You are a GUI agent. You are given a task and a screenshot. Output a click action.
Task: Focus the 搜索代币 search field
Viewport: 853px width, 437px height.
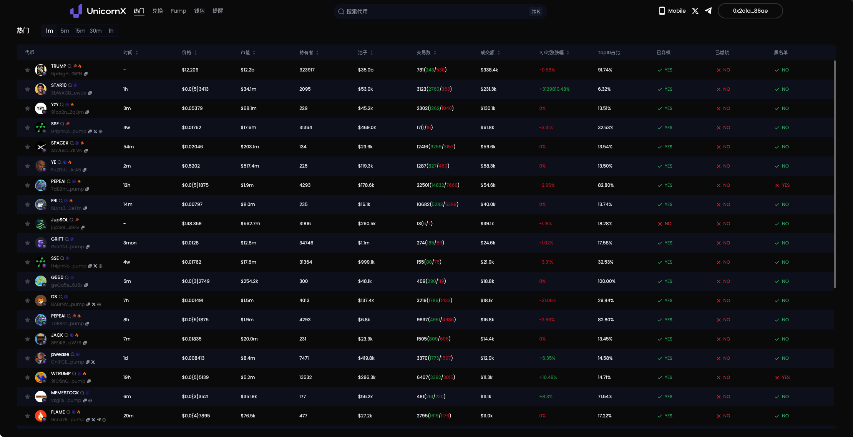click(x=440, y=12)
